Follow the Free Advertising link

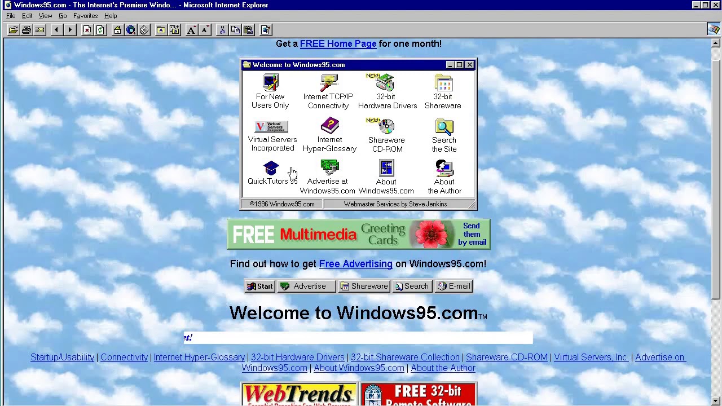pos(355,264)
